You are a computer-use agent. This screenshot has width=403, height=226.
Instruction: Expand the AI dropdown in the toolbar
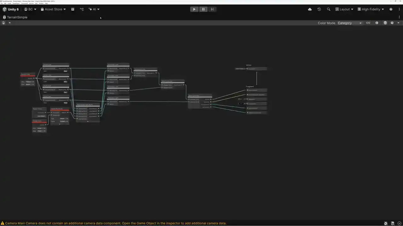click(94, 9)
